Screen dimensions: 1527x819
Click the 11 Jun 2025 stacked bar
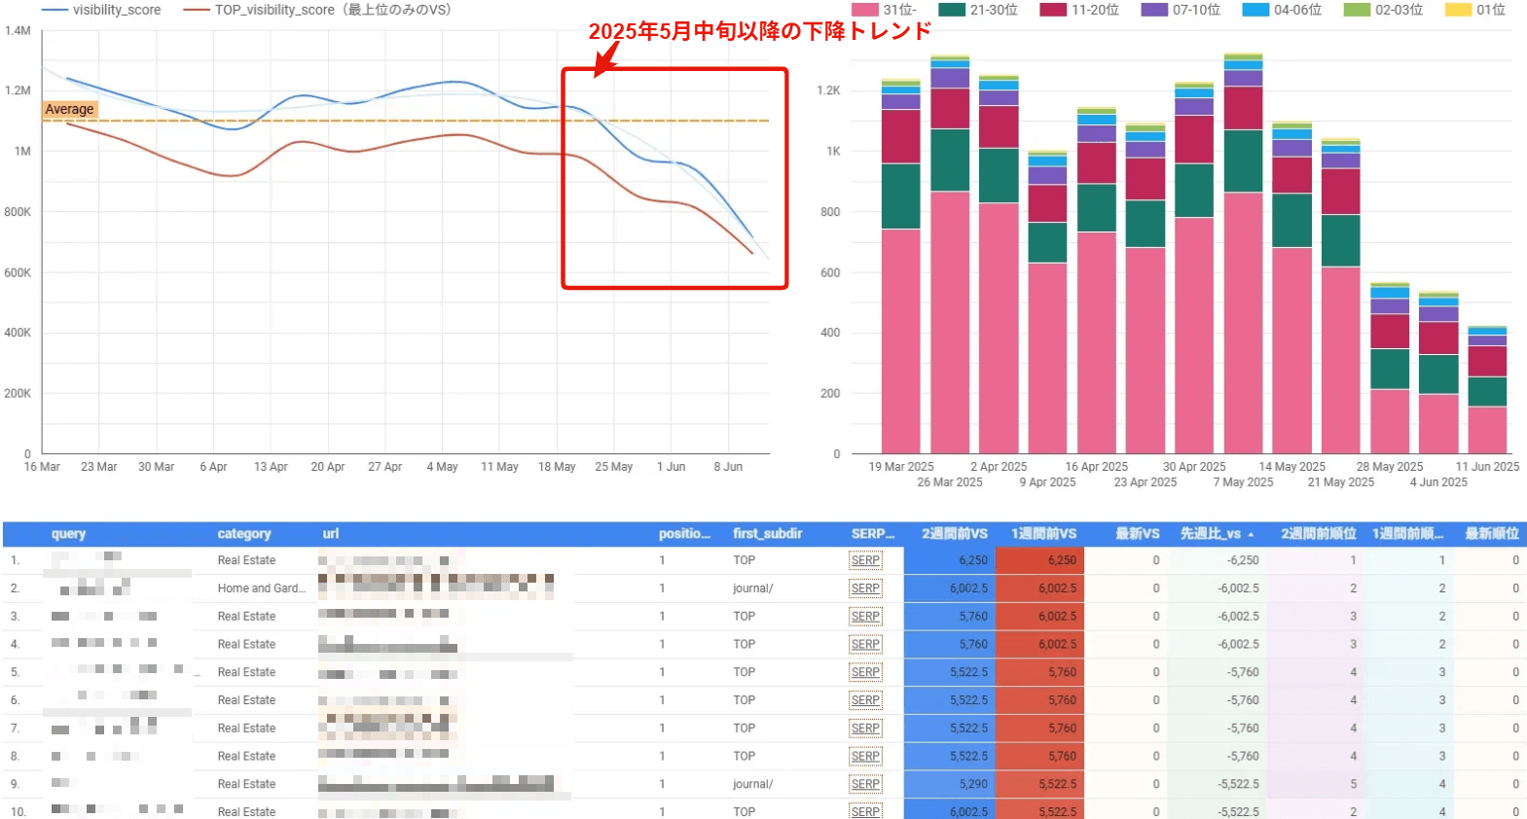click(1487, 390)
